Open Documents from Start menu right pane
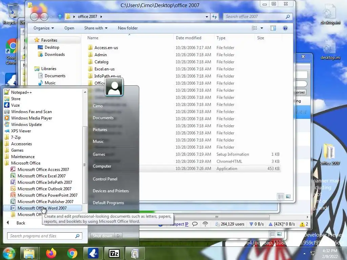347x260 pixels. pos(103,118)
